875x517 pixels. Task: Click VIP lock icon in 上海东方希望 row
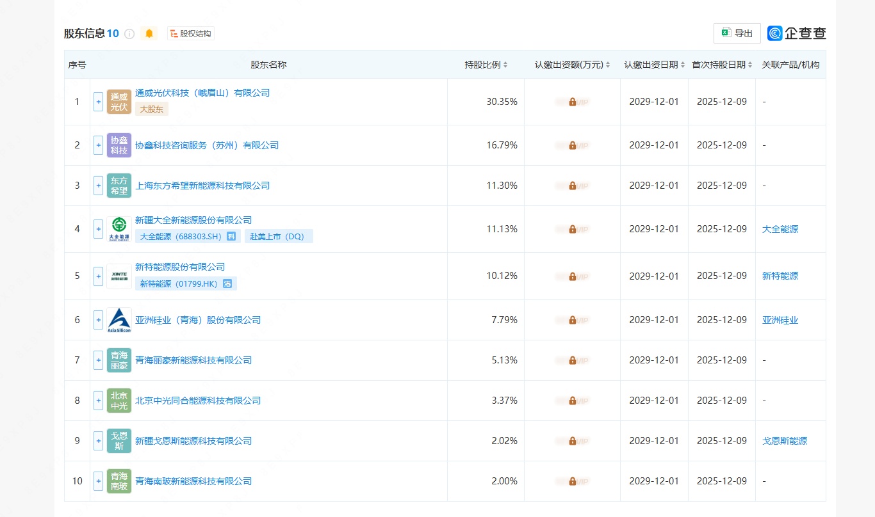(572, 186)
